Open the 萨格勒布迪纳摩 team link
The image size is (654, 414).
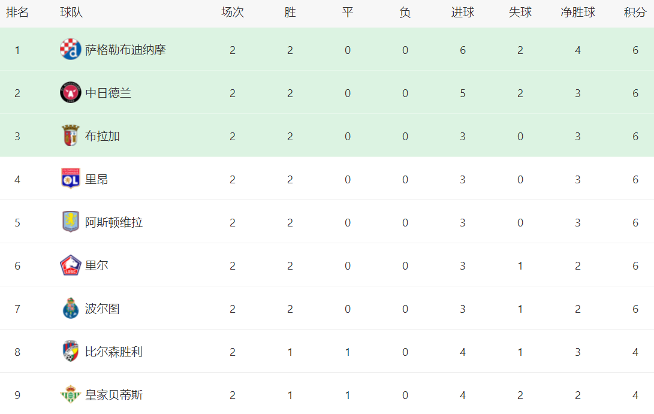(125, 50)
